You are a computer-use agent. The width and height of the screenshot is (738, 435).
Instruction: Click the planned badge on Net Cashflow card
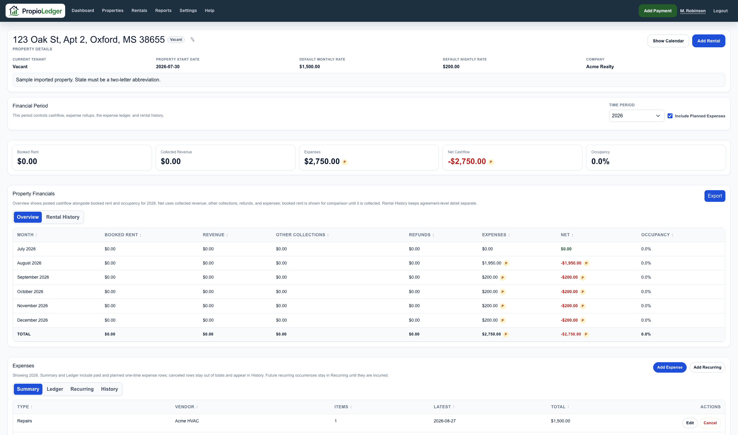click(x=491, y=162)
